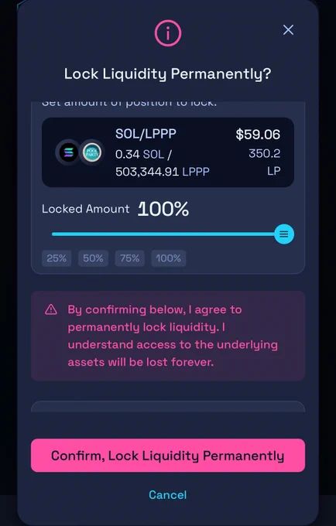This screenshot has width=336, height=526.
Task: Click the slider handle with three lines
Action: point(284,234)
